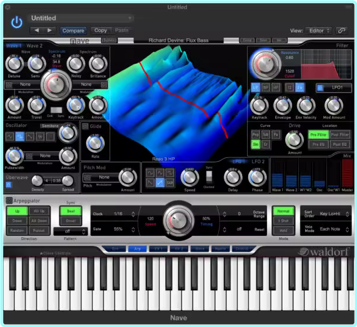This screenshot has height=327, width=357.
Task: Click the Glide Rate knob
Action: [x=95, y=144]
